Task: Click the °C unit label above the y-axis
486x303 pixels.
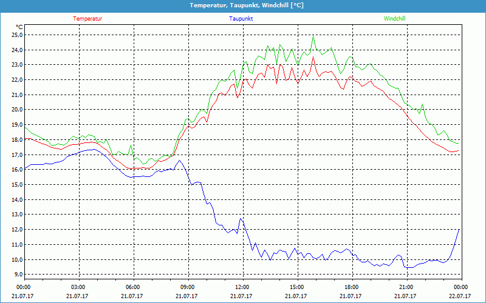Action: pyautogui.click(x=19, y=27)
